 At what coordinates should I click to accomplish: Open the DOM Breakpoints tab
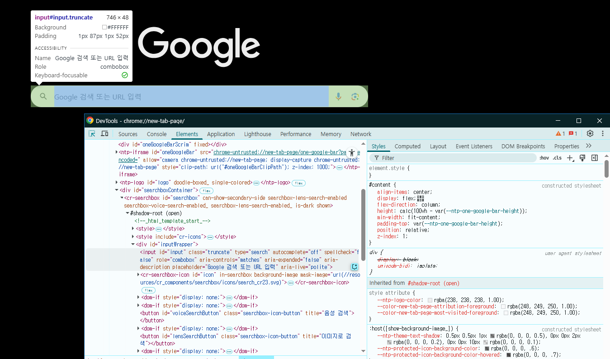[x=523, y=146]
